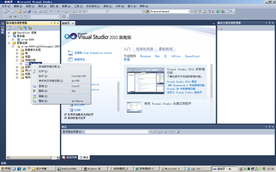This screenshot has height=172, width=276.
Task: Click the command window icon in top-right toolbar
Action: coord(228,12)
